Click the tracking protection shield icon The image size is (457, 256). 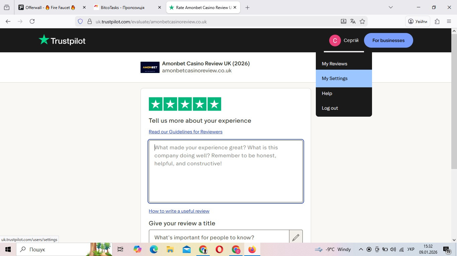80,21
